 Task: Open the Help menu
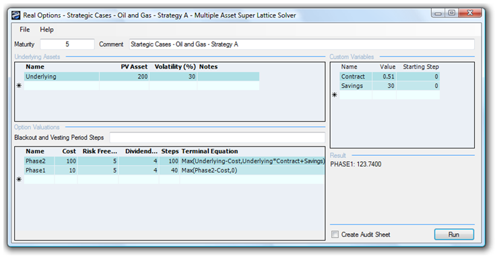[x=46, y=30]
